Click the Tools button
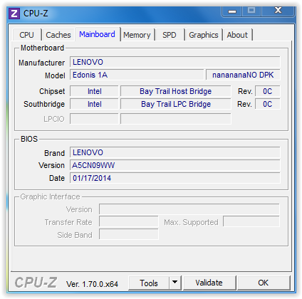The image size is (302, 299). click(x=149, y=283)
